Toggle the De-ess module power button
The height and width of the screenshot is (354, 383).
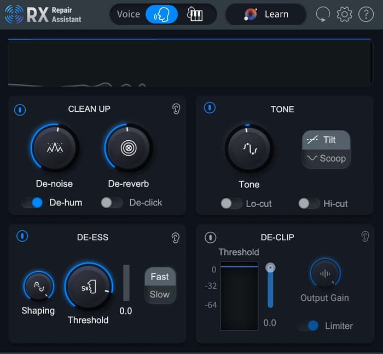pos(22,236)
